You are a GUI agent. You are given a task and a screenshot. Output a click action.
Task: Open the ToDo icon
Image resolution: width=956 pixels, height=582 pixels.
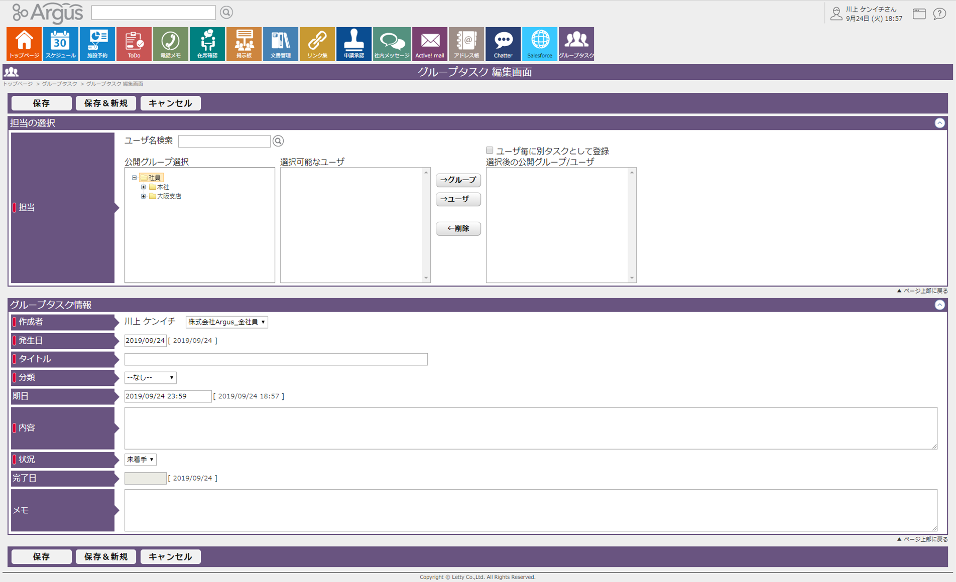pos(134,44)
